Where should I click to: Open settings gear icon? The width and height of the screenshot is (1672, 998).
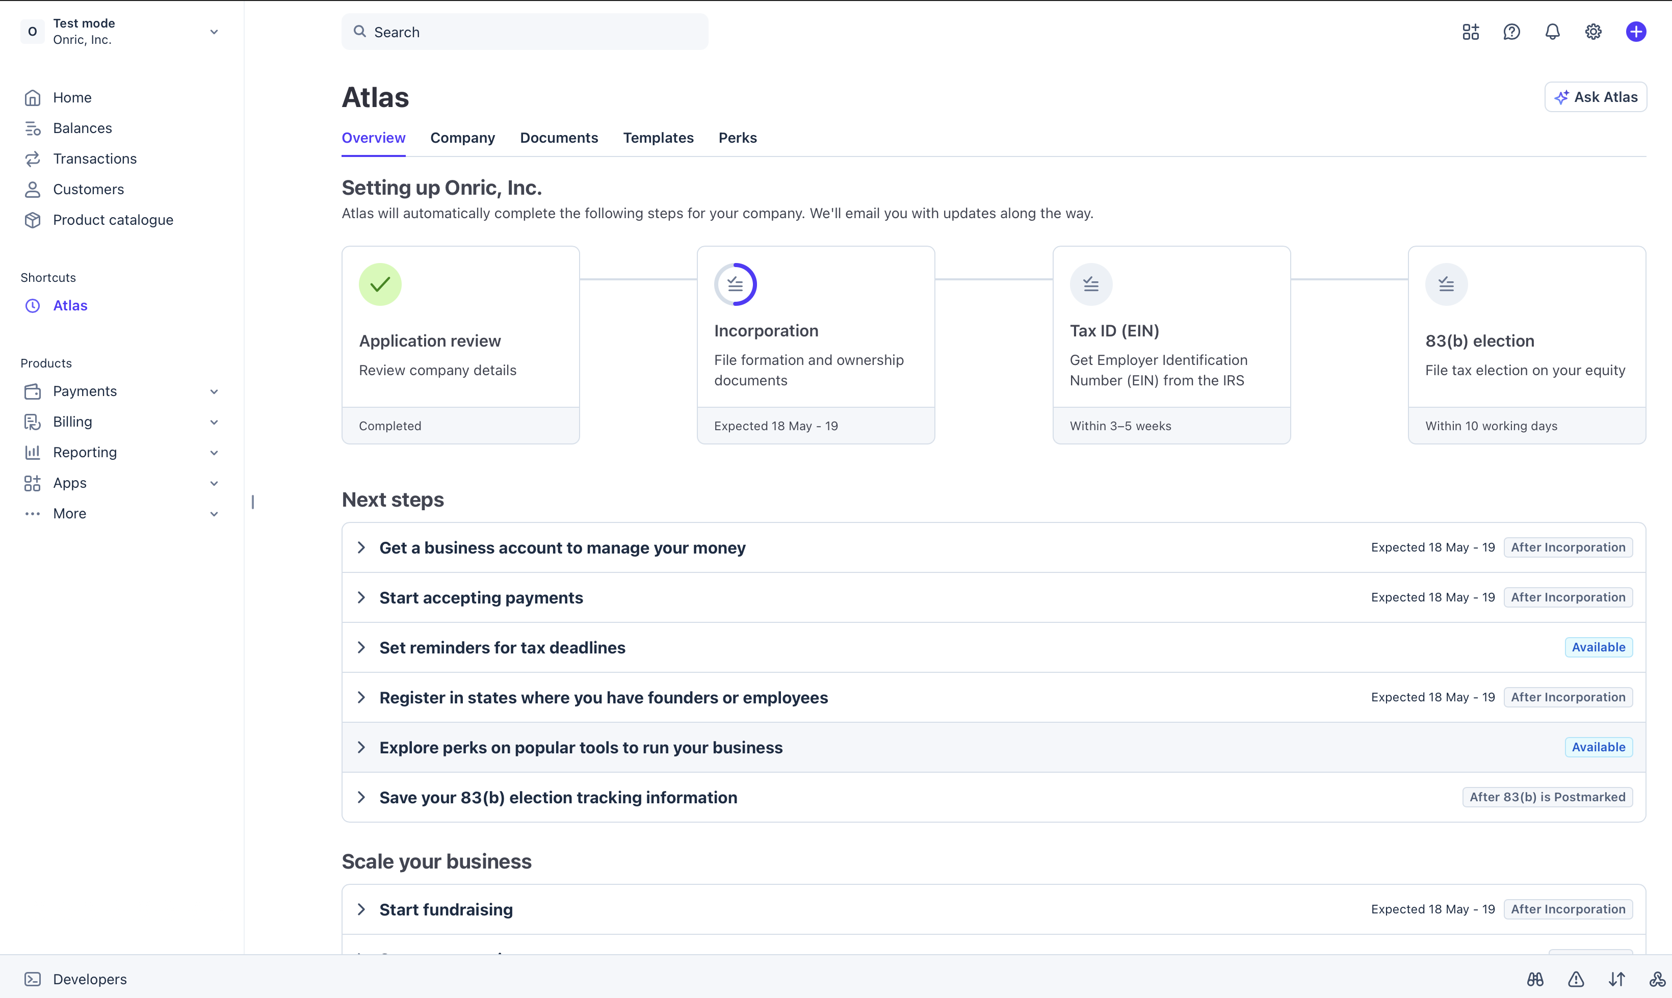pos(1593,32)
